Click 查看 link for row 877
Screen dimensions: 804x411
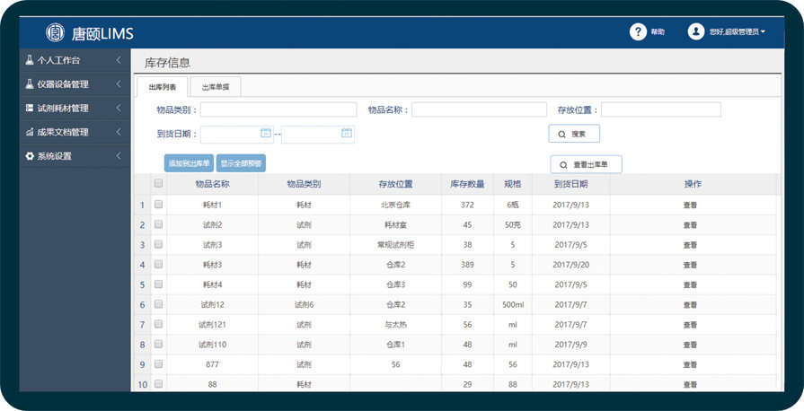tap(690, 365)
